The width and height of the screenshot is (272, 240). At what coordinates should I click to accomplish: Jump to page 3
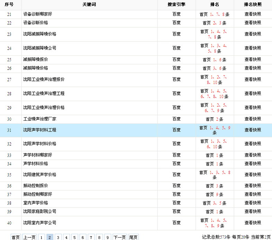[x=58, y=237]
